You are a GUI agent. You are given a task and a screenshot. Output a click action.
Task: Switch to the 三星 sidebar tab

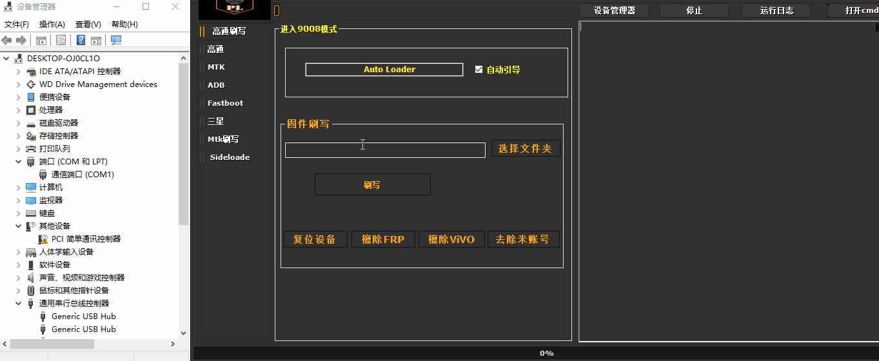point(235,121)
